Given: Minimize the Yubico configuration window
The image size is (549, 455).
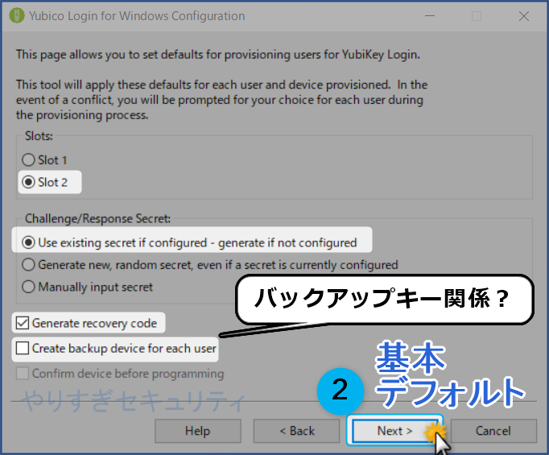Looking at the screenshot, I should (430, 16).
